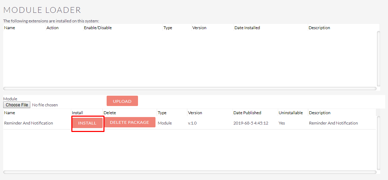This screenshot has width=388, height=180.
Task: Click the 'Enable/Disable' column header
Action: coord(98,28)
